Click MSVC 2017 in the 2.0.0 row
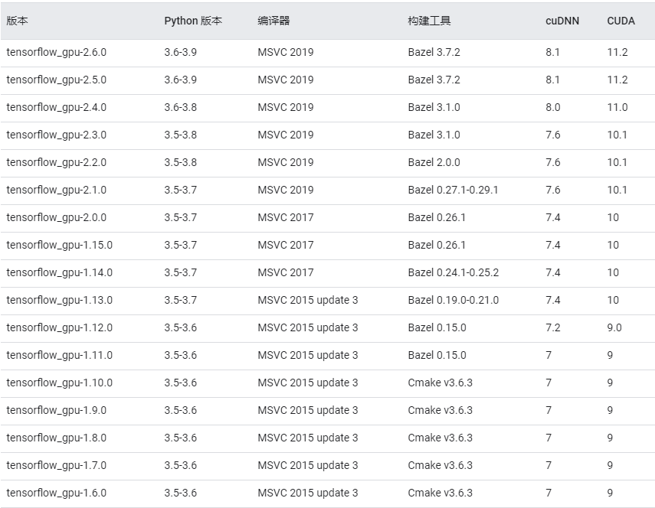This screenshot has width=655, height=508. click(286, 217)
